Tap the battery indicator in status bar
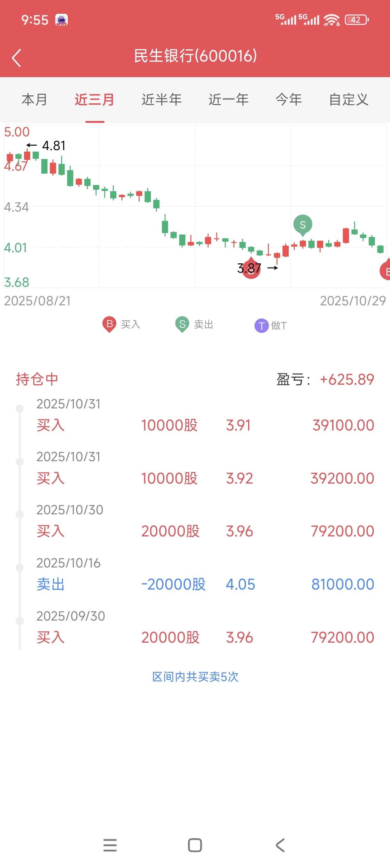390x868 pixels. (x=357, y=20)
